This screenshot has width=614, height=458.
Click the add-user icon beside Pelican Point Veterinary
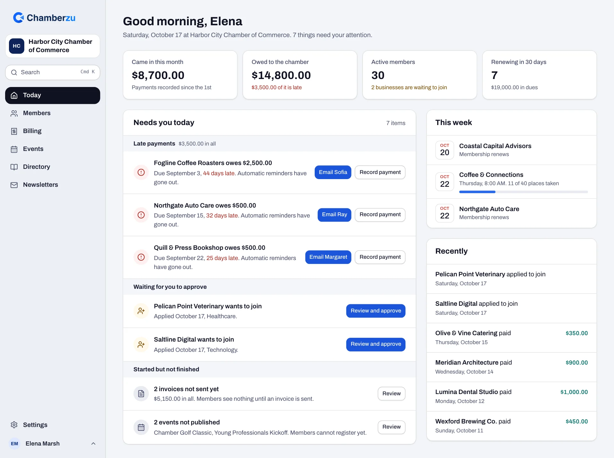click(141, 311)
